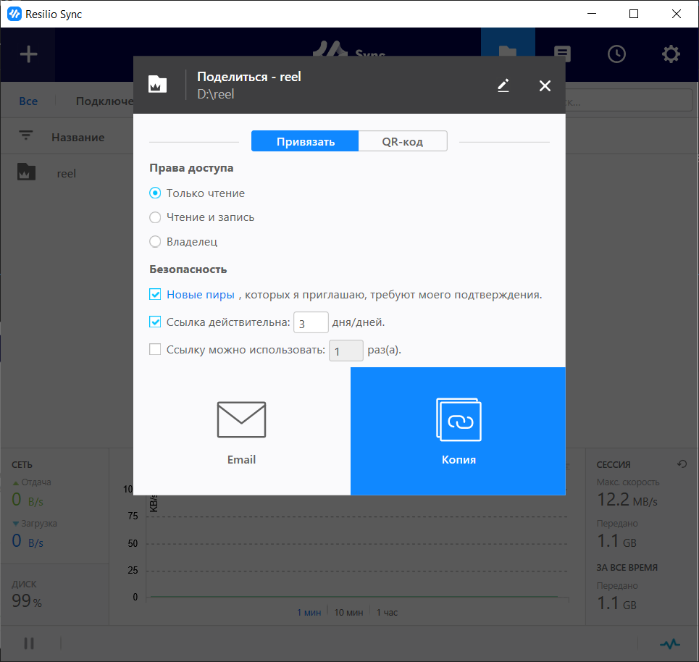Select the Владелец access option
The image size is (699, 662).
(155, 242)
